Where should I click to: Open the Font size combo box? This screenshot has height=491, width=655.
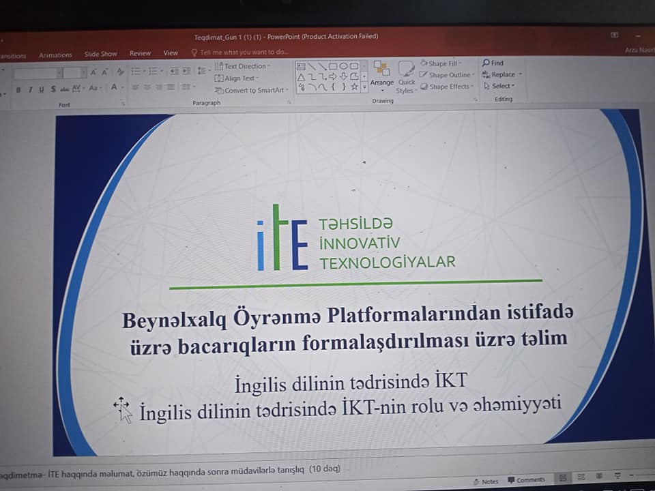coord(75,73)
